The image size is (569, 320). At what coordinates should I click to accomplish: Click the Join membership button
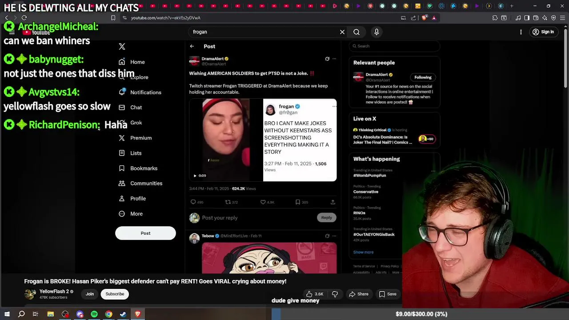click(90, 294)
